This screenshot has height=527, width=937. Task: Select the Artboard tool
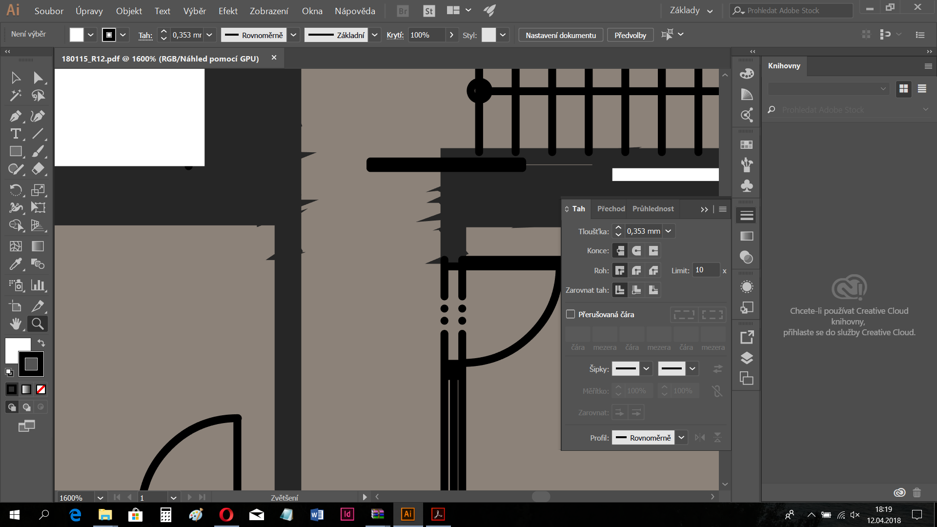16,306
